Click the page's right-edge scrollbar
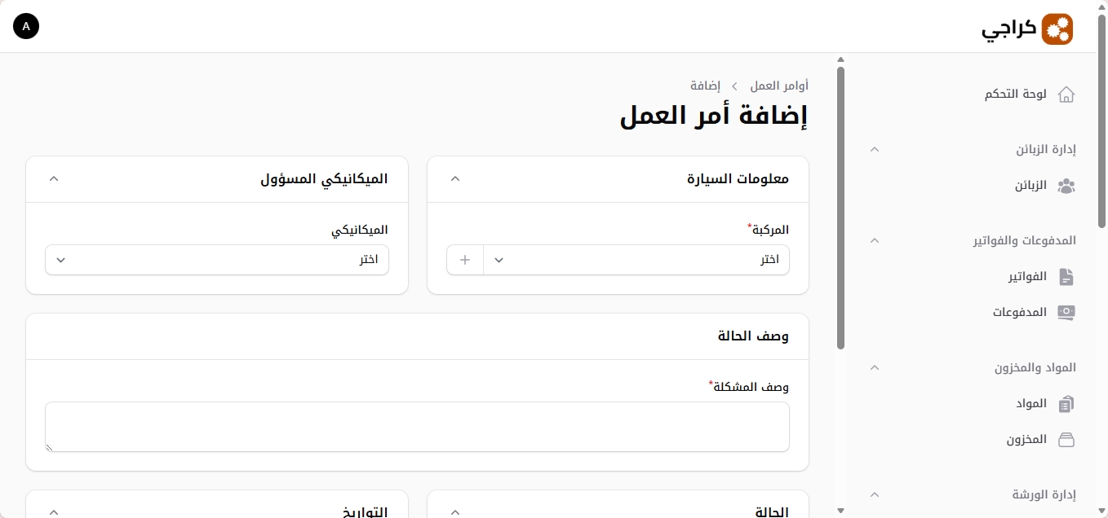 [x=1101, y=122]
